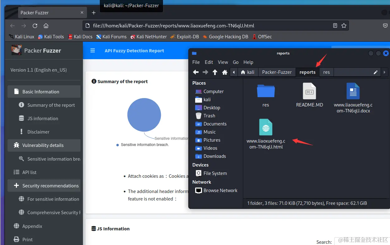
Task: Open Documents in Places sidebar
Action: tap(211, 124)
